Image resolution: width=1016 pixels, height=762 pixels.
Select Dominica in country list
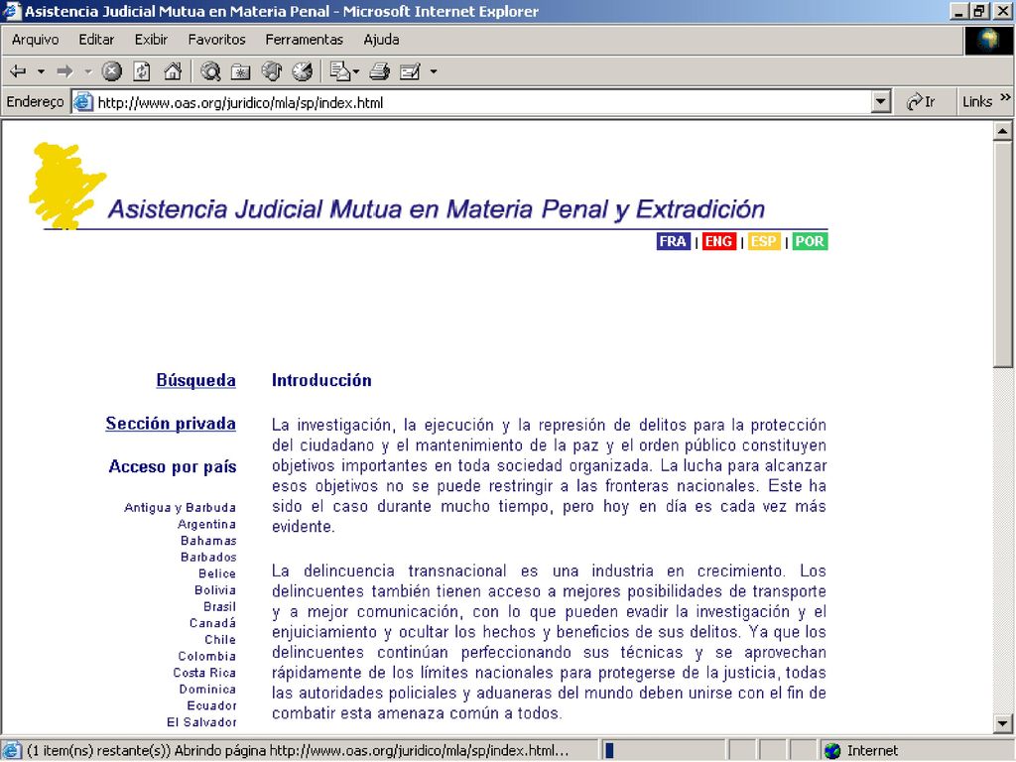tap(207, 690)
